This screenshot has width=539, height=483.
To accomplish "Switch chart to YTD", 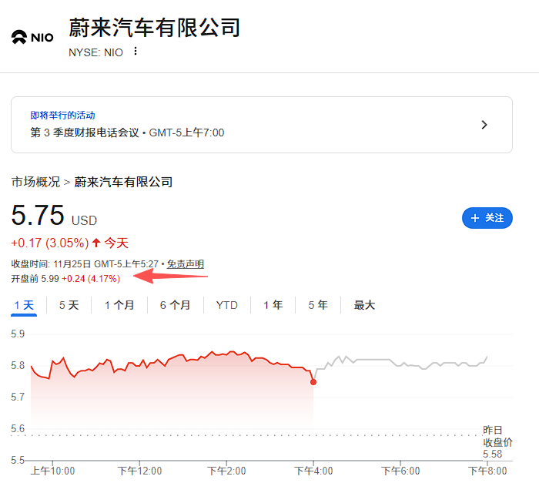I will tap(226, 305).
